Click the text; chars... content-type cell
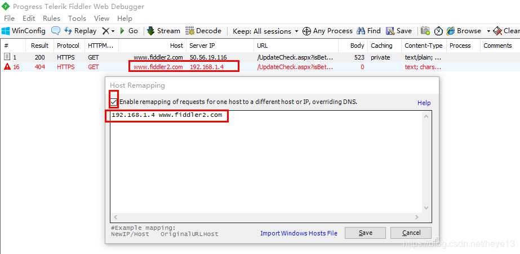 click(x=423, y=67)
